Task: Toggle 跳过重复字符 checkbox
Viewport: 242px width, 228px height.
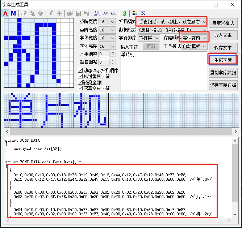Action: tap(94, 76)
